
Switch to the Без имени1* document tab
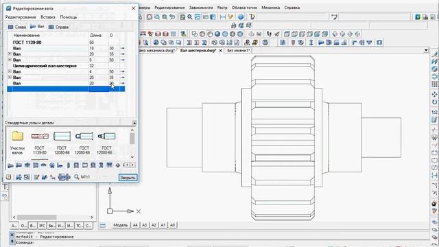point(238,51)
